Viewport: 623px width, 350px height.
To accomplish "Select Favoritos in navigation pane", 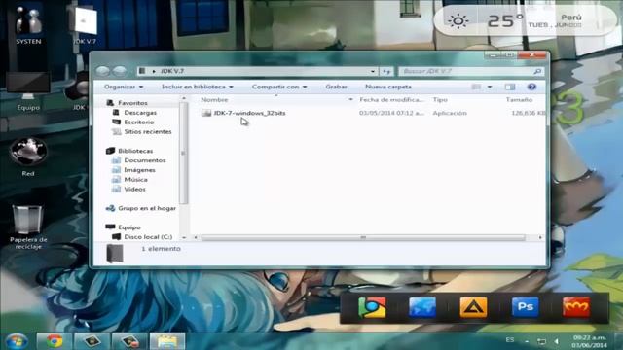I will [132, 103].
